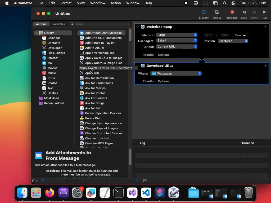Open Spotlight search in menu bar
271x203 pixels.
(x=224, y=3)
